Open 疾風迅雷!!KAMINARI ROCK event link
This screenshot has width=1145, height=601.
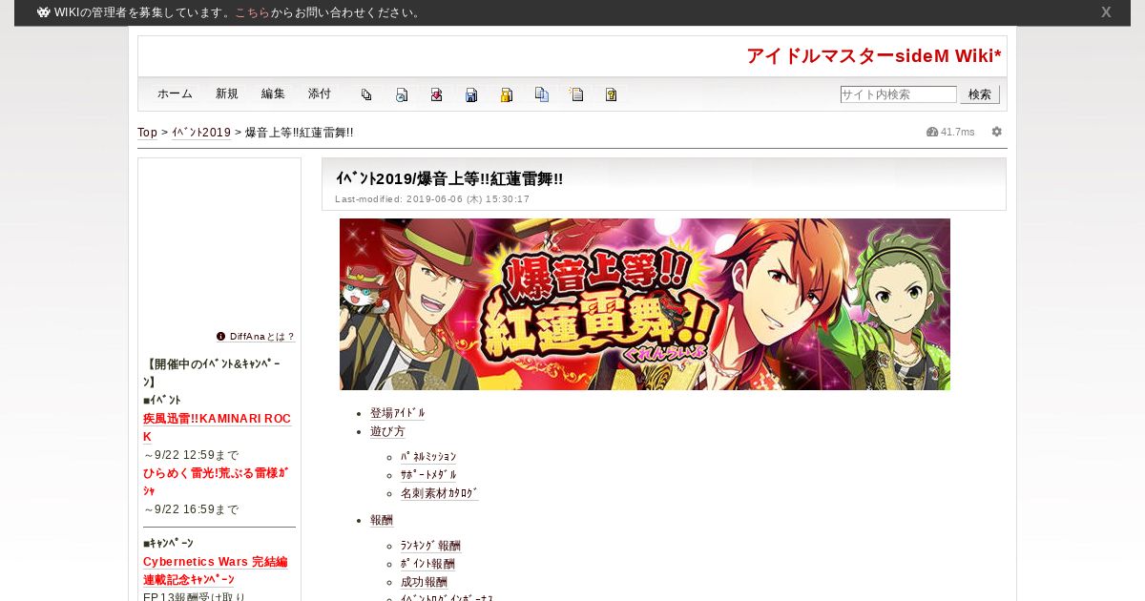tap(217, 427)
